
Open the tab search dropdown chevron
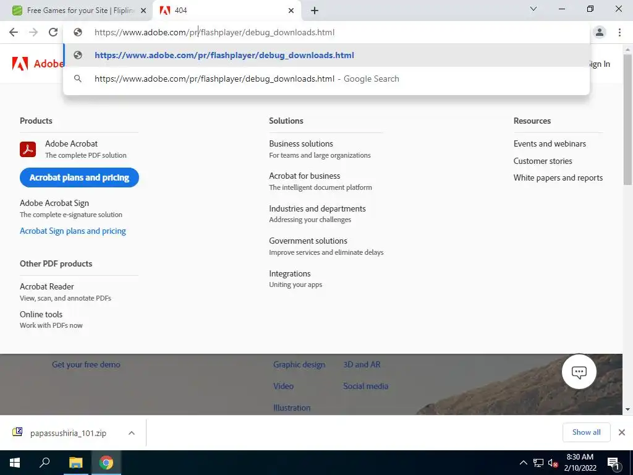pos(533,9)
